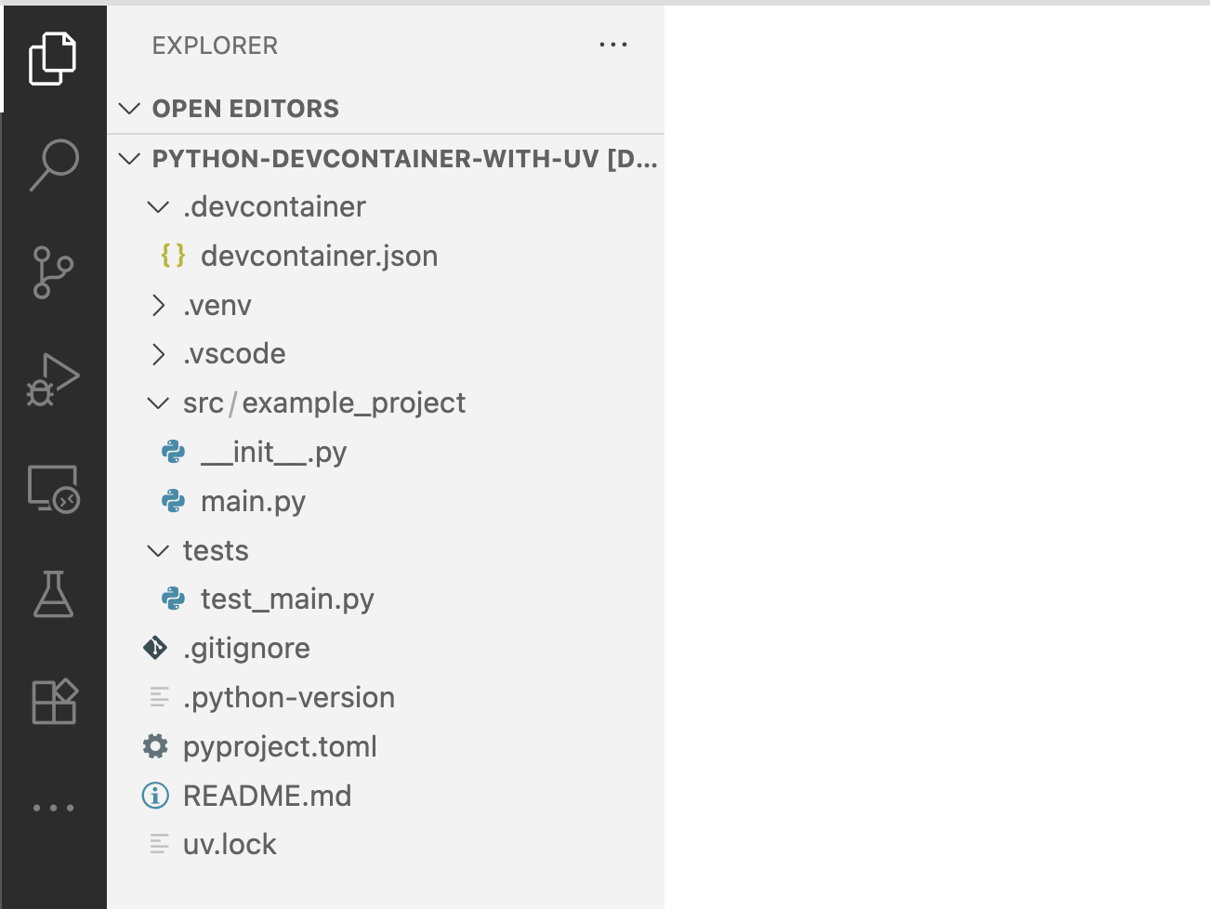Open the Testing flask view
The height and width of the screenshot is (909, 1210).
pyautogui.click(x=53, y=595)
